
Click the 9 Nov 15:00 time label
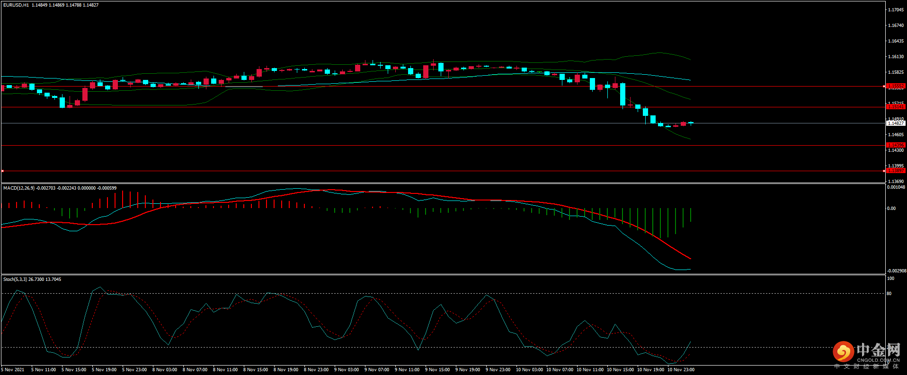click(x=437, y=370)
